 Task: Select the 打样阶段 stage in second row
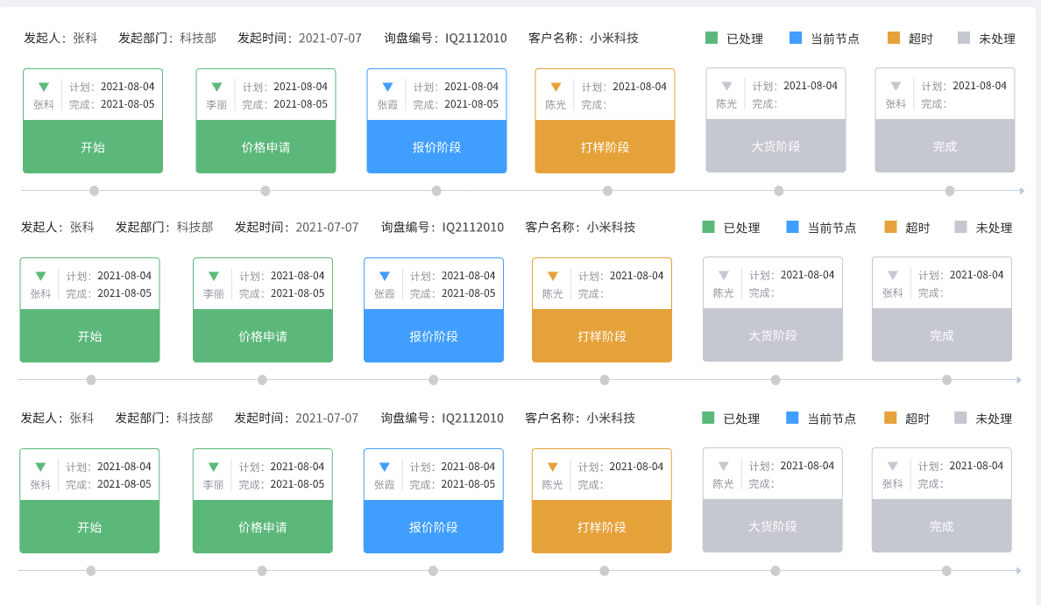[602, 334]
